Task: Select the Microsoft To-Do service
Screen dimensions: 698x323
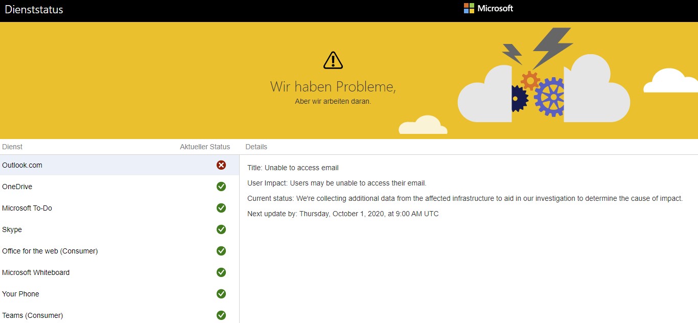Action: [x=120, y=208]
